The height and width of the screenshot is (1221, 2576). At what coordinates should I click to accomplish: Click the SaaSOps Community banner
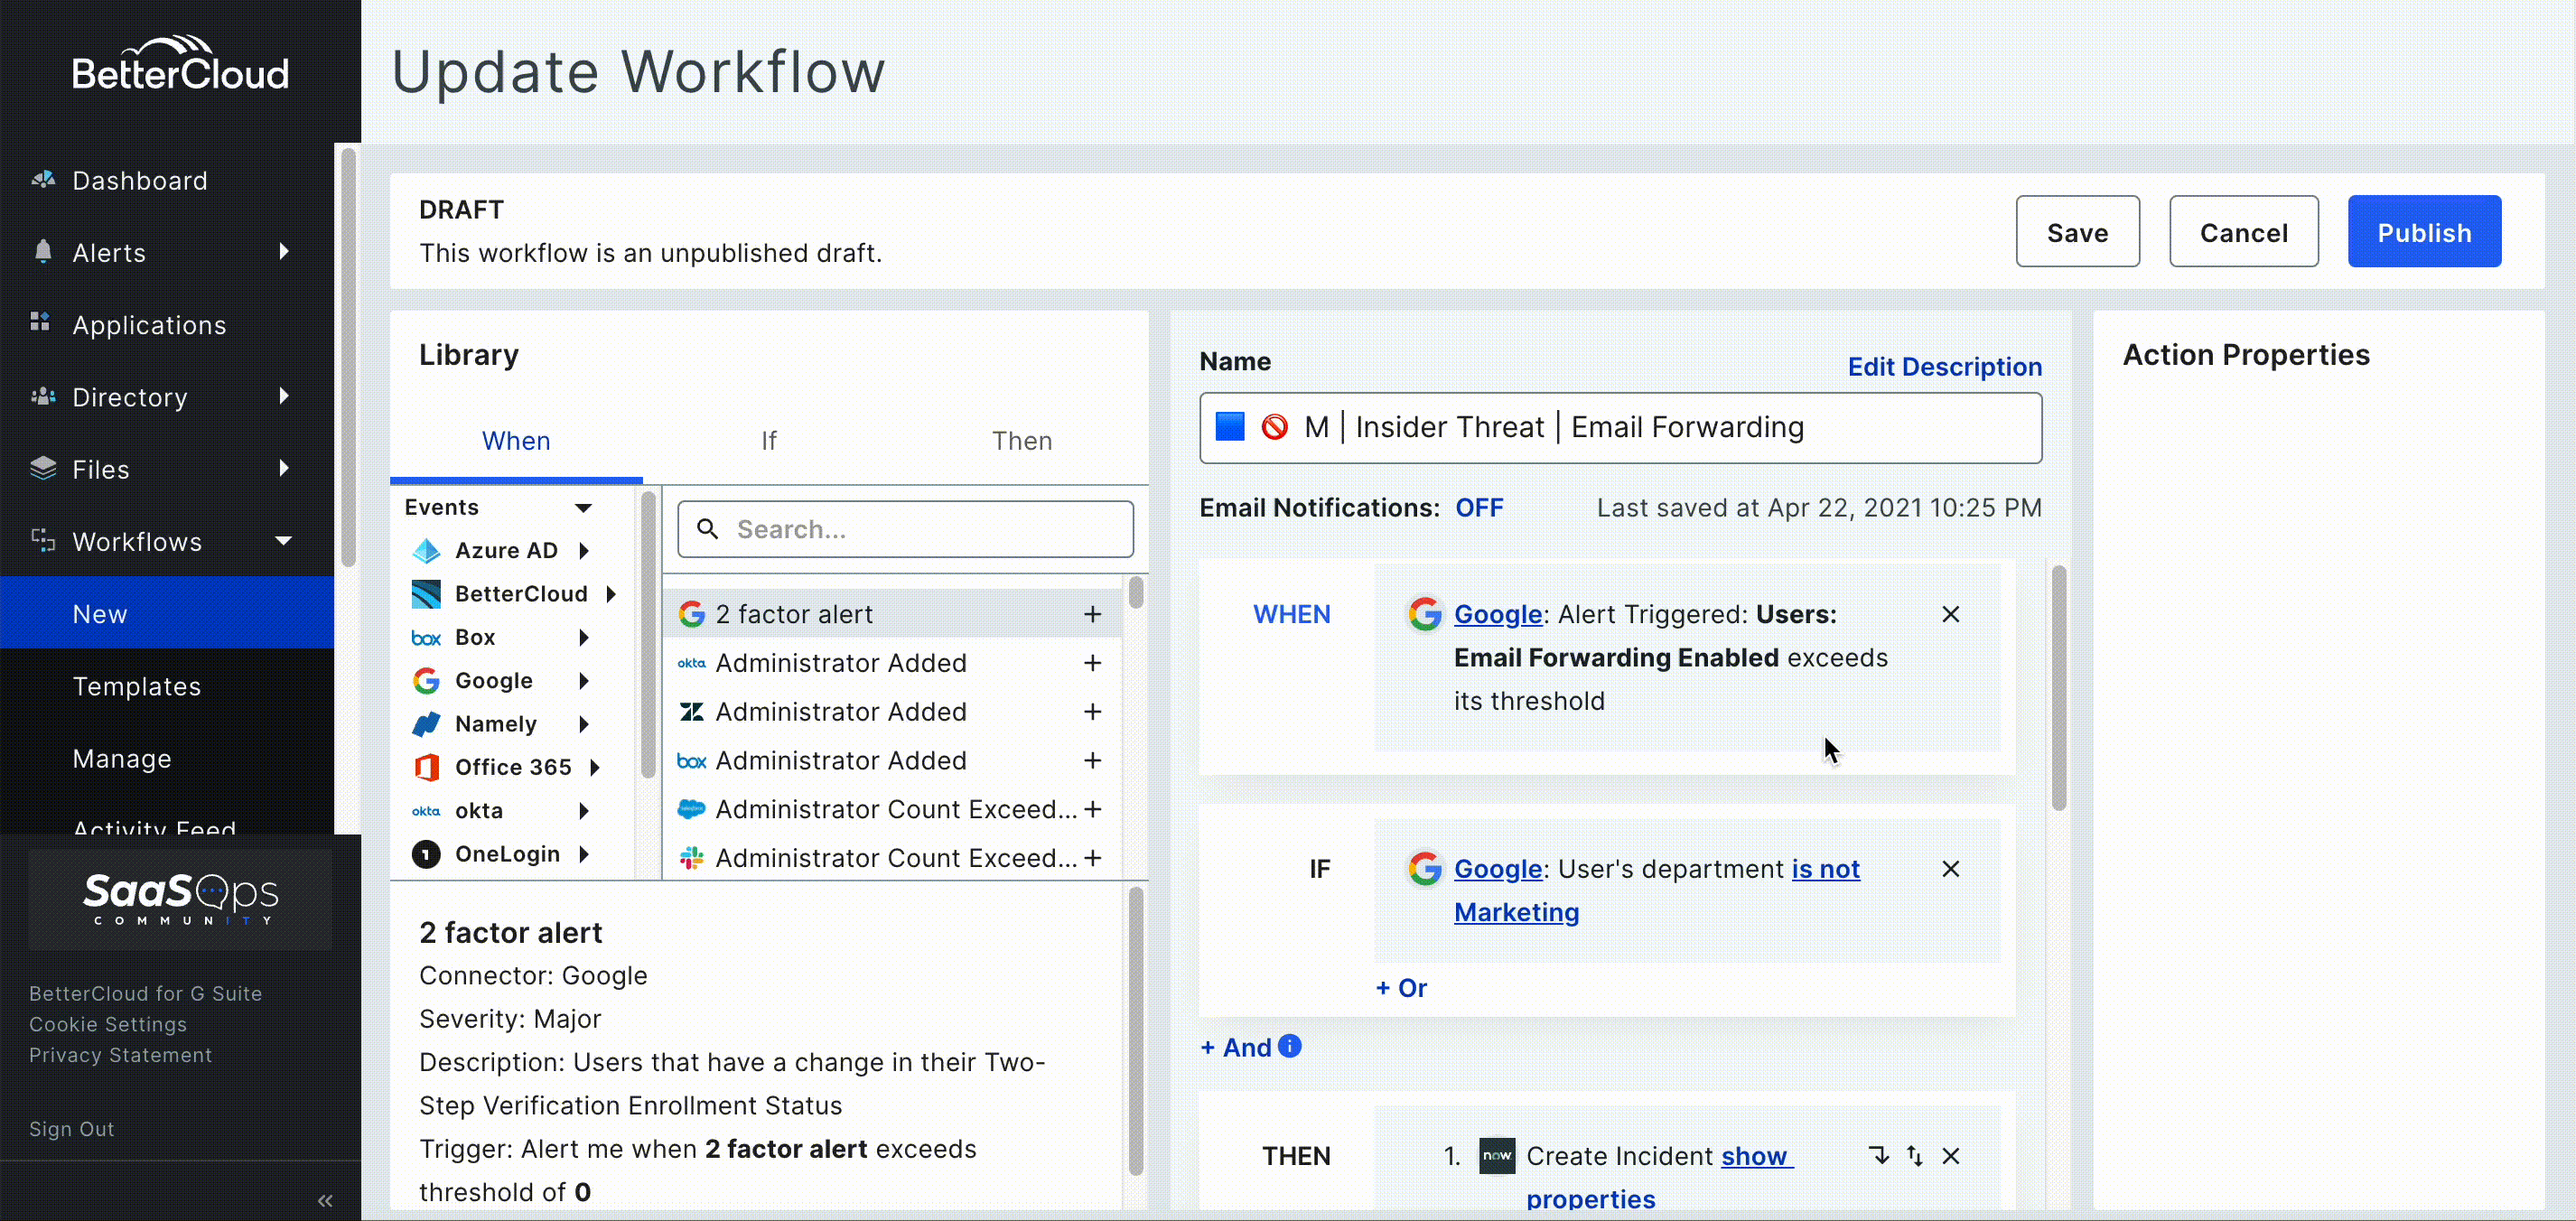[180, 899]
